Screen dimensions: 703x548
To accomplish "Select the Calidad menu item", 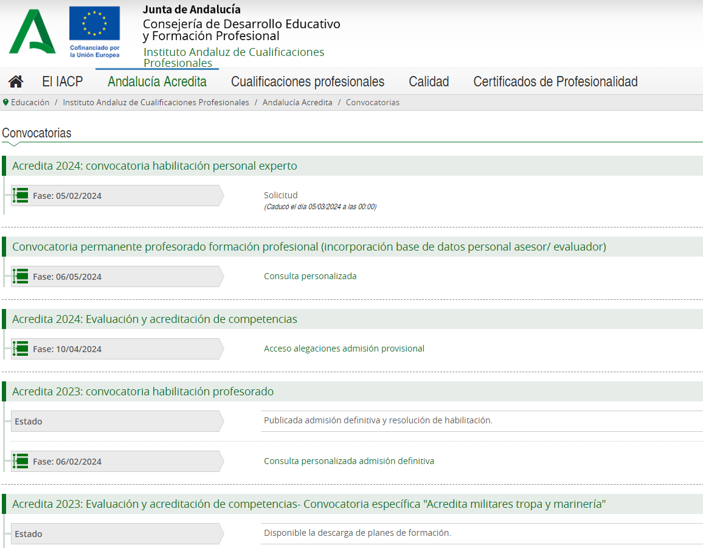I will (x=429, y=82).
